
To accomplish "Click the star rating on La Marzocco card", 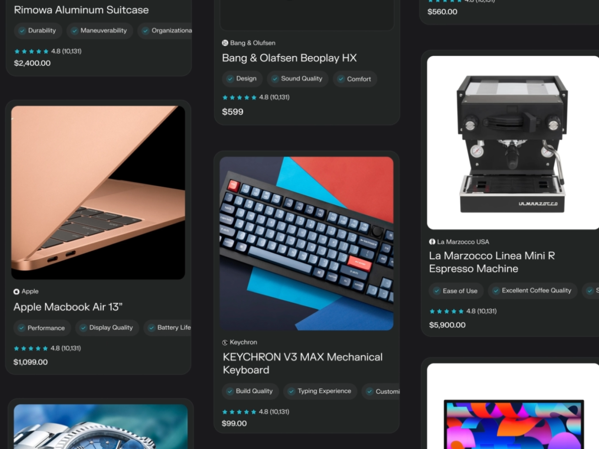I will pyautogui.click(x=447, y=311).
